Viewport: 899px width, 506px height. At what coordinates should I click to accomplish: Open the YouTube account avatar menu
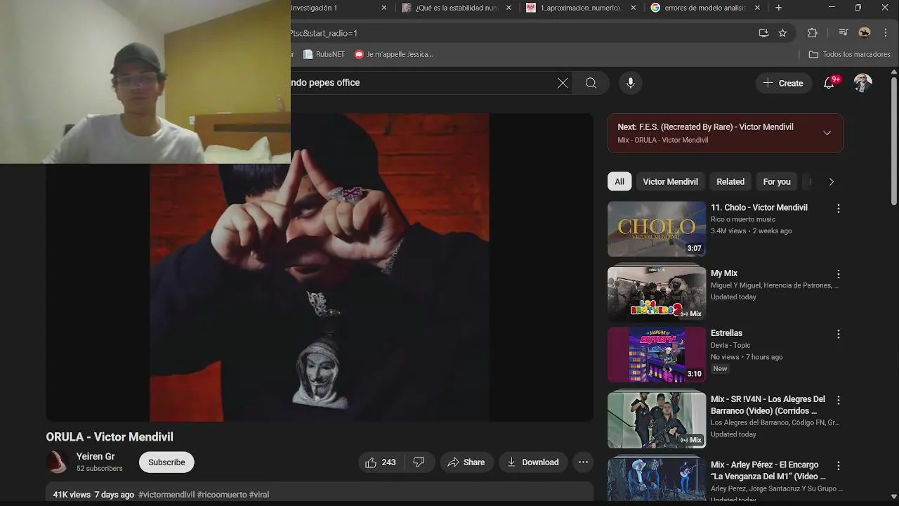[x=862, y=83]
